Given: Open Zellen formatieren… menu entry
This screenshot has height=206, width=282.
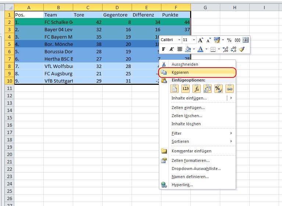Looking at the screenshot, I should (x=197, y=160).
